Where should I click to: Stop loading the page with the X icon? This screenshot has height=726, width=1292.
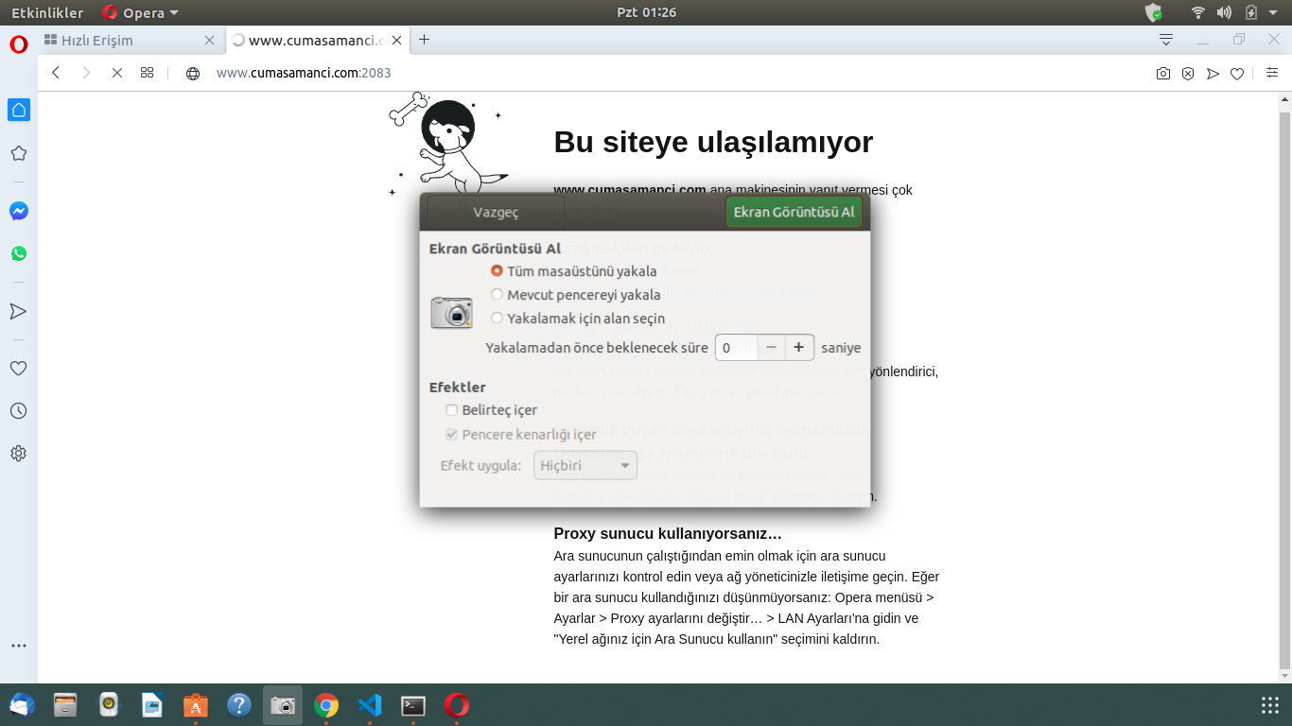116,73
